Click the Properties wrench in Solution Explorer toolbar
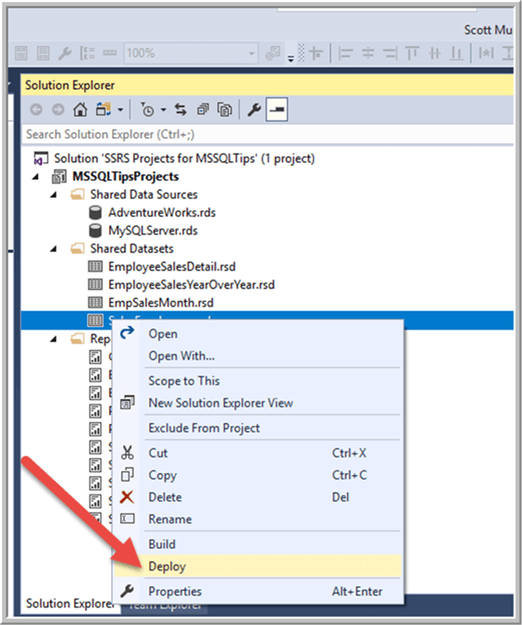This screenshot has height=625, width=522. pyautogui.click(x=254, y=109)
